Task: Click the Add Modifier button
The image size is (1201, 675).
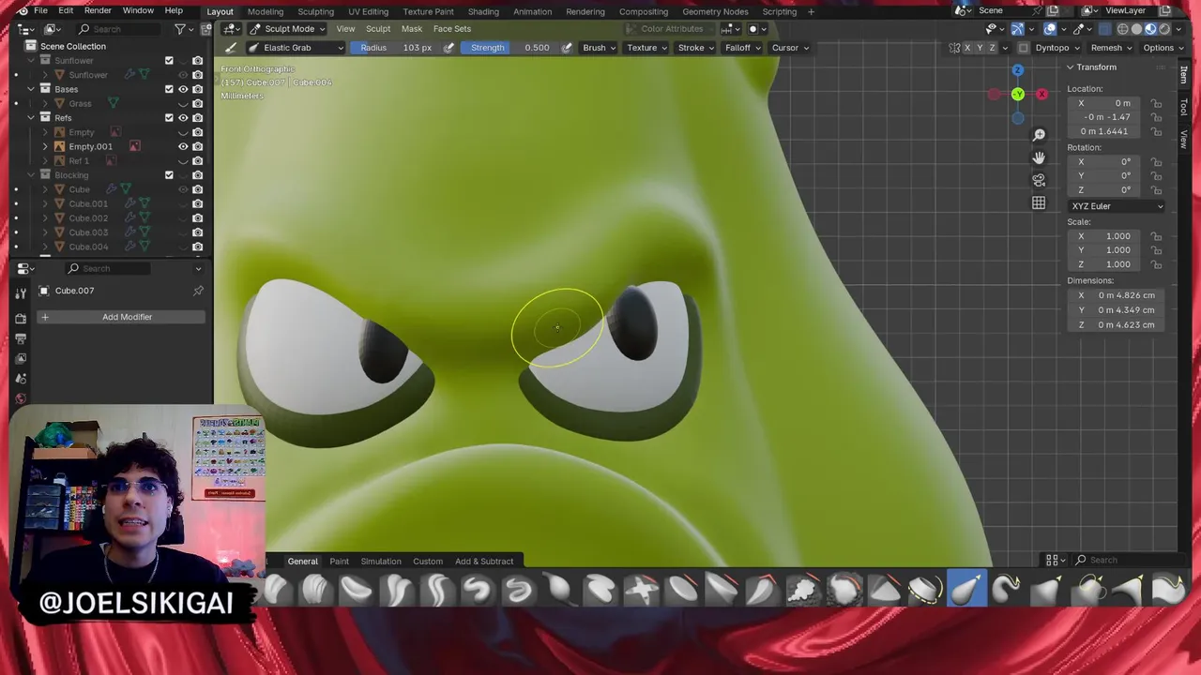Action: click(x=120, y=317)
